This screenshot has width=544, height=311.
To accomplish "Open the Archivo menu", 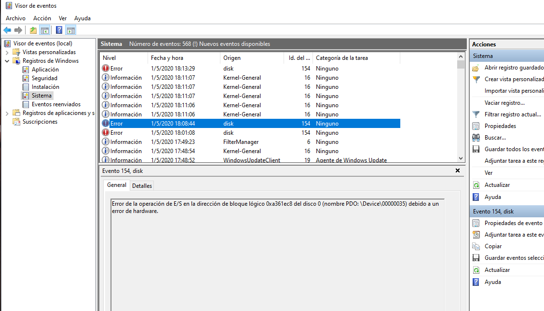I will [15, 18].
